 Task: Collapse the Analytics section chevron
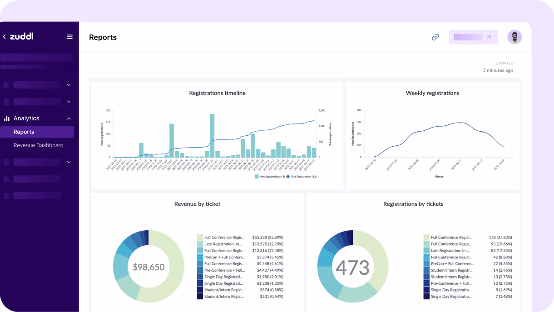click(x=69, y=119)
